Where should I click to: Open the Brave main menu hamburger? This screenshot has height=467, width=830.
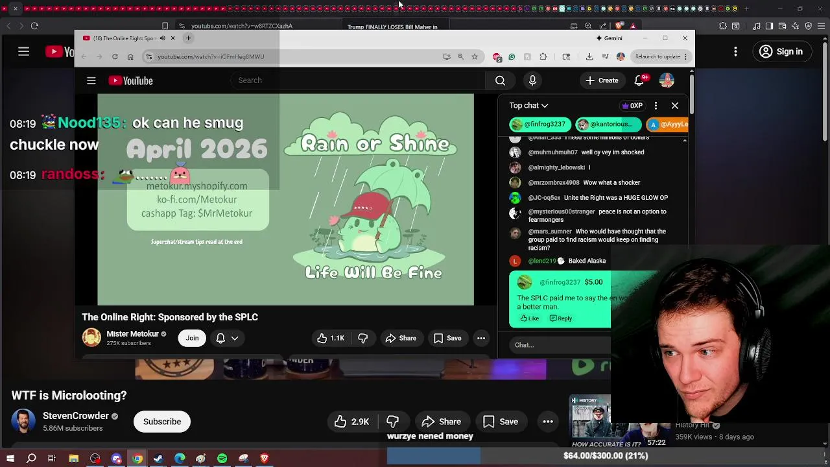821,26
